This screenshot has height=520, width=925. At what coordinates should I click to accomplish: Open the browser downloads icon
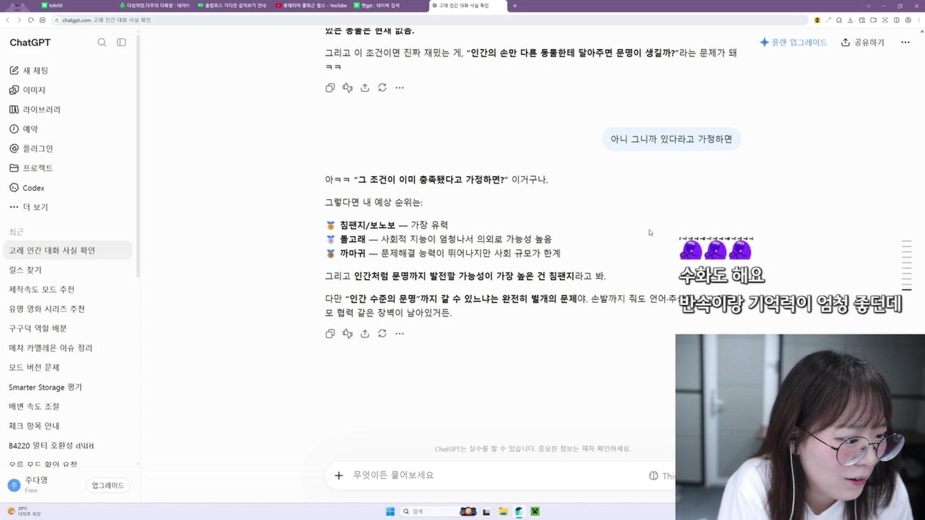850,20
